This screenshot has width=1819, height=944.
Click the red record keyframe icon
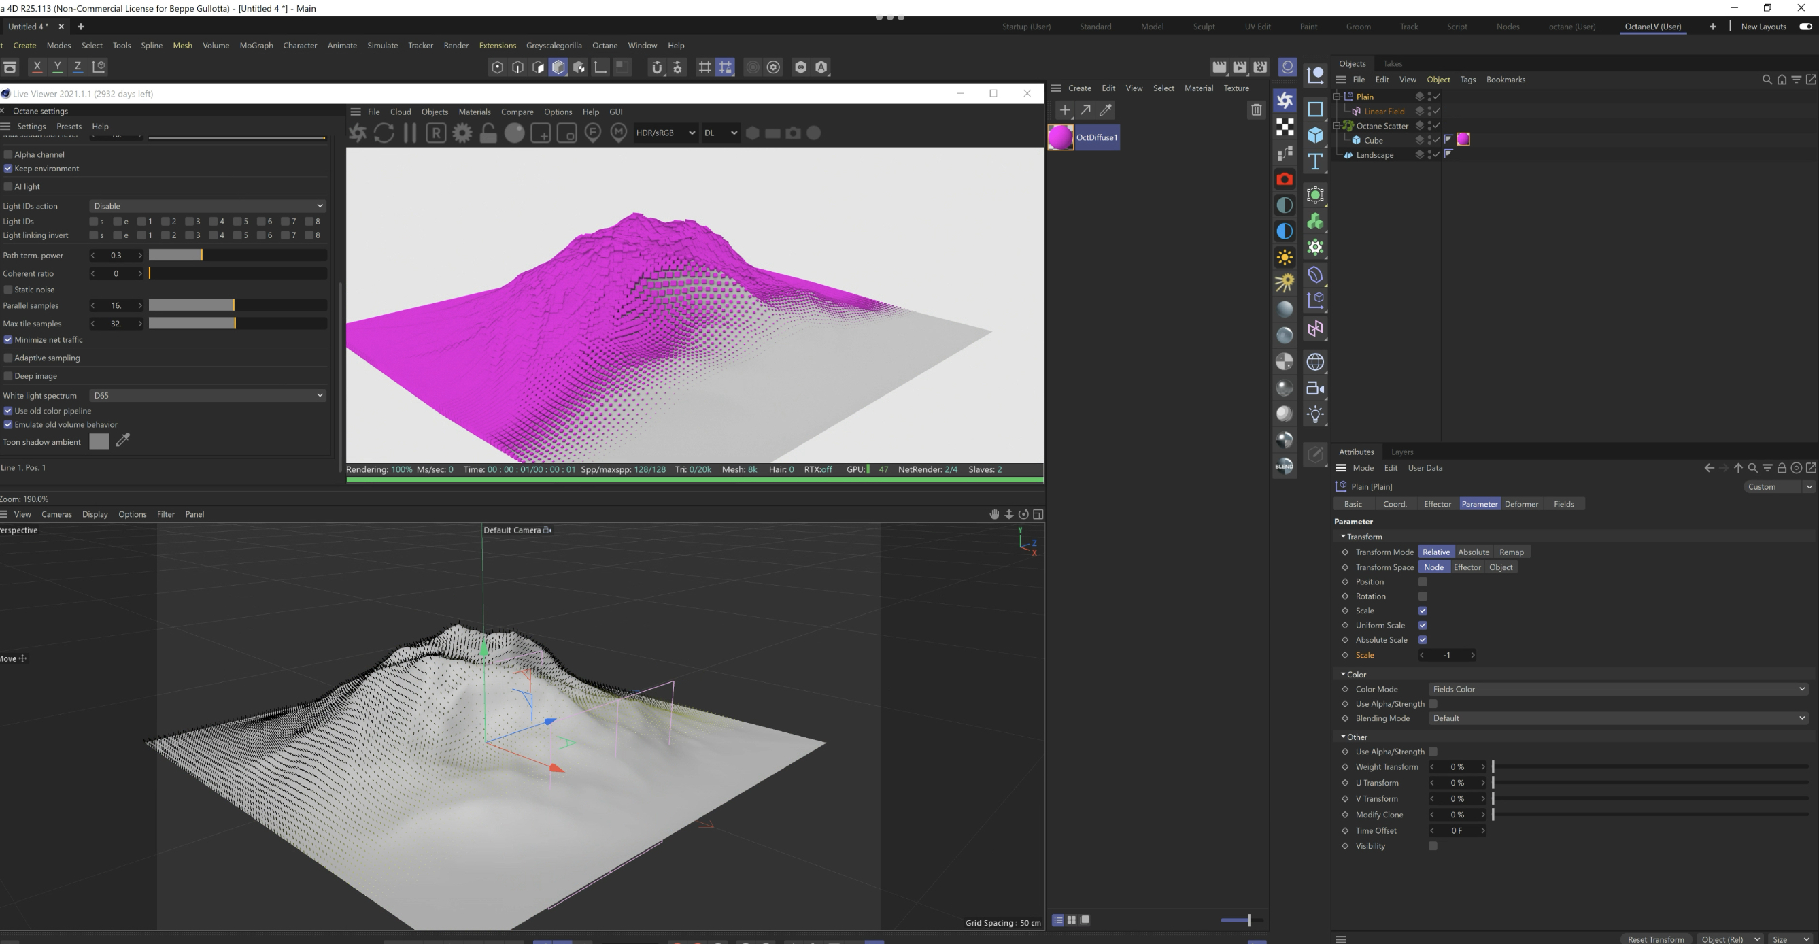click(1285, 180)
